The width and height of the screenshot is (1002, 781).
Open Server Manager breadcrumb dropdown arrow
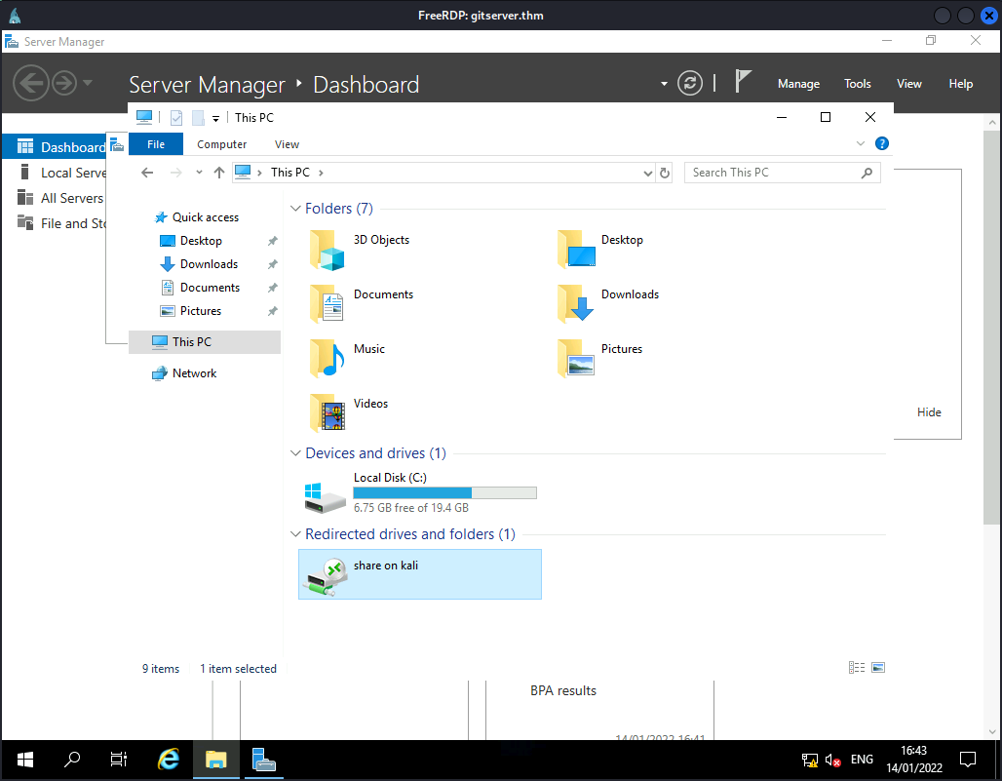[664, 84]
